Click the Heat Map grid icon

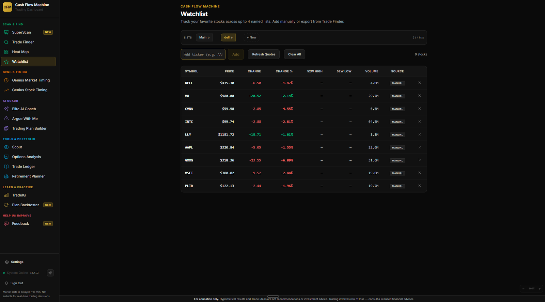[x=6, y=52]
